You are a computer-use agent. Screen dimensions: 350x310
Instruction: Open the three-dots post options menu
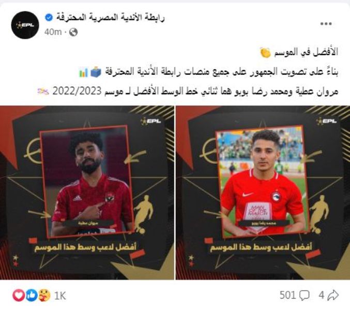326,24
